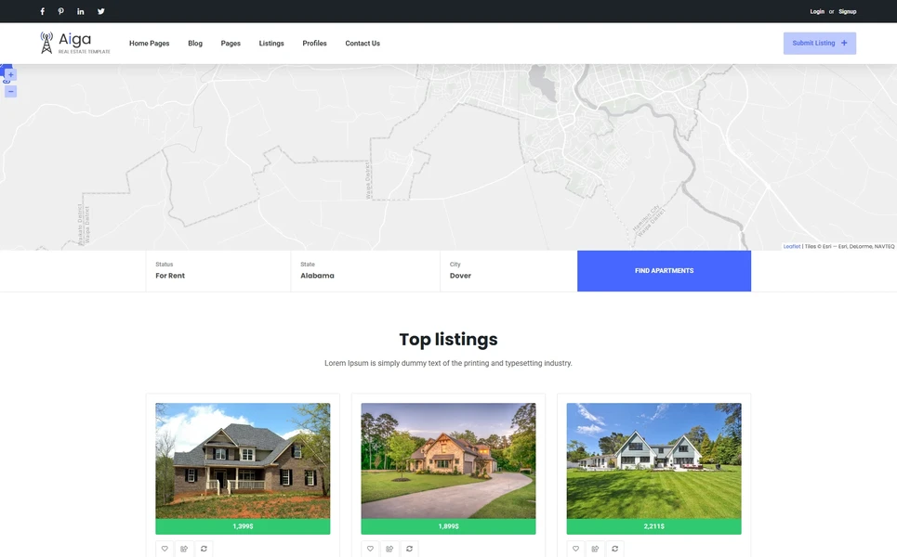Click the Aiga radio-tower logo
Viewport: 897px width, 557px height.
point(45,42)
